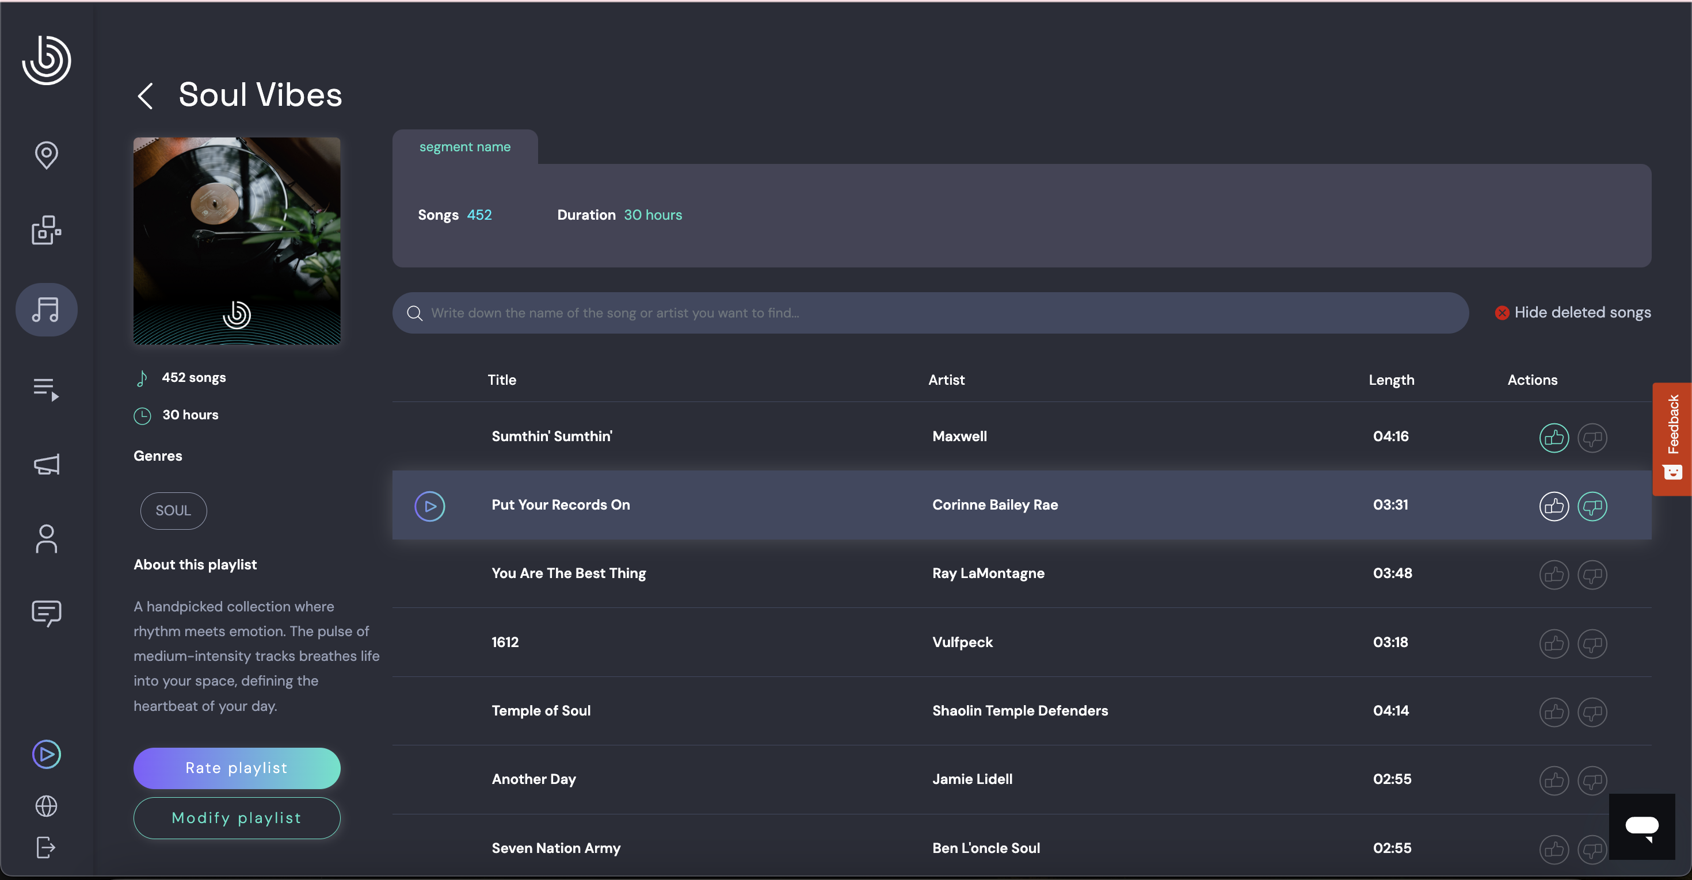The height and width of the screenshot is (880, 1692).
Task: Select the SOUL genre tag
Action: pyautogui.click(x=173, y=511)
